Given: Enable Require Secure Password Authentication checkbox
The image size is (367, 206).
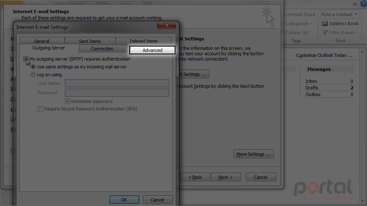Looking at the screenshot, I should click(x=40, y=109).
